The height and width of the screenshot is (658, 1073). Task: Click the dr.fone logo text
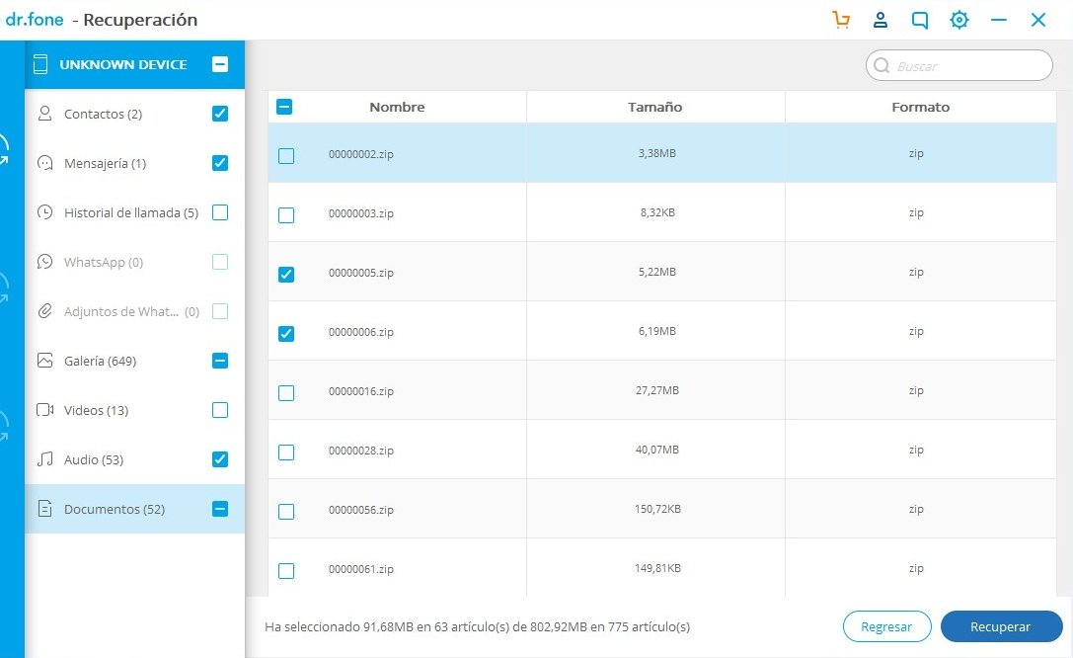click(35, 20)
